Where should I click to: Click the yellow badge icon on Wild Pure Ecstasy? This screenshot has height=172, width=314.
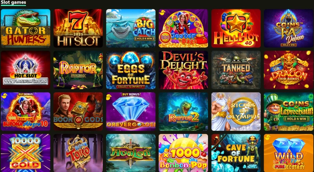coord(267,137)
